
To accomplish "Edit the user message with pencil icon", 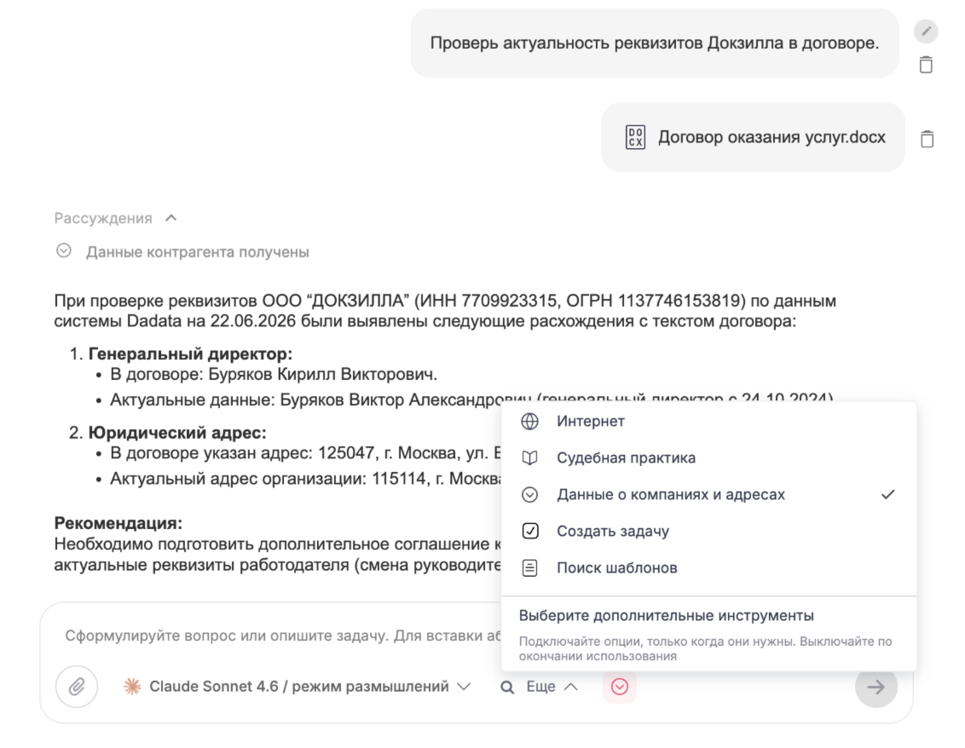I will [926, 31].
